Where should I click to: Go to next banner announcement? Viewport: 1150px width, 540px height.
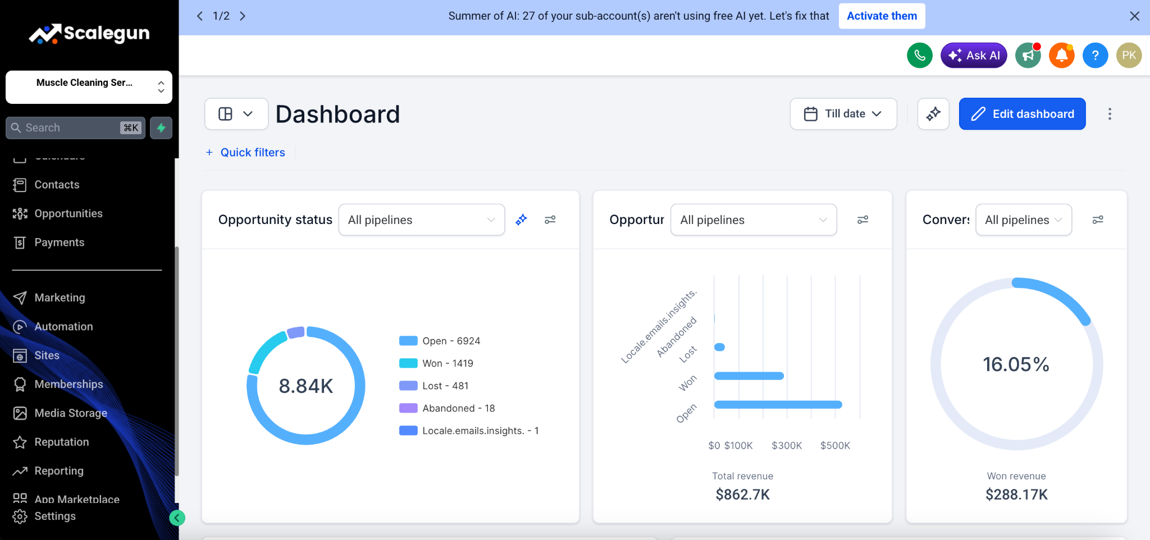pyautogui.click(x=243, y=16)
